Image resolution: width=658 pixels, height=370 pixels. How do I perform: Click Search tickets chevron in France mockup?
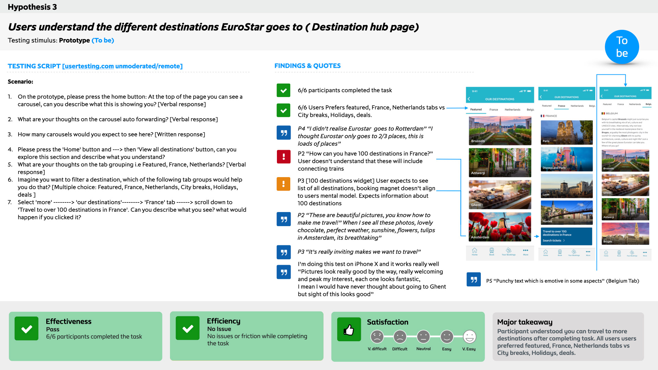(x=564, y=241)
